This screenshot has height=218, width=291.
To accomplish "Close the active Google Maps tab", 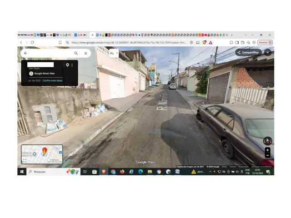I will [92, 35].
